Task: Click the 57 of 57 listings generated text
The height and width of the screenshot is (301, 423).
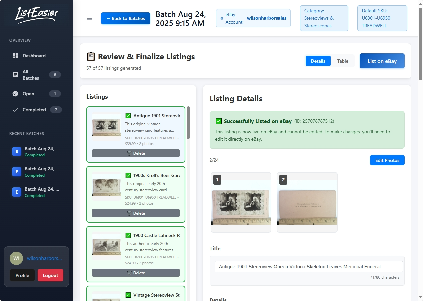Action: pos(114,68)
